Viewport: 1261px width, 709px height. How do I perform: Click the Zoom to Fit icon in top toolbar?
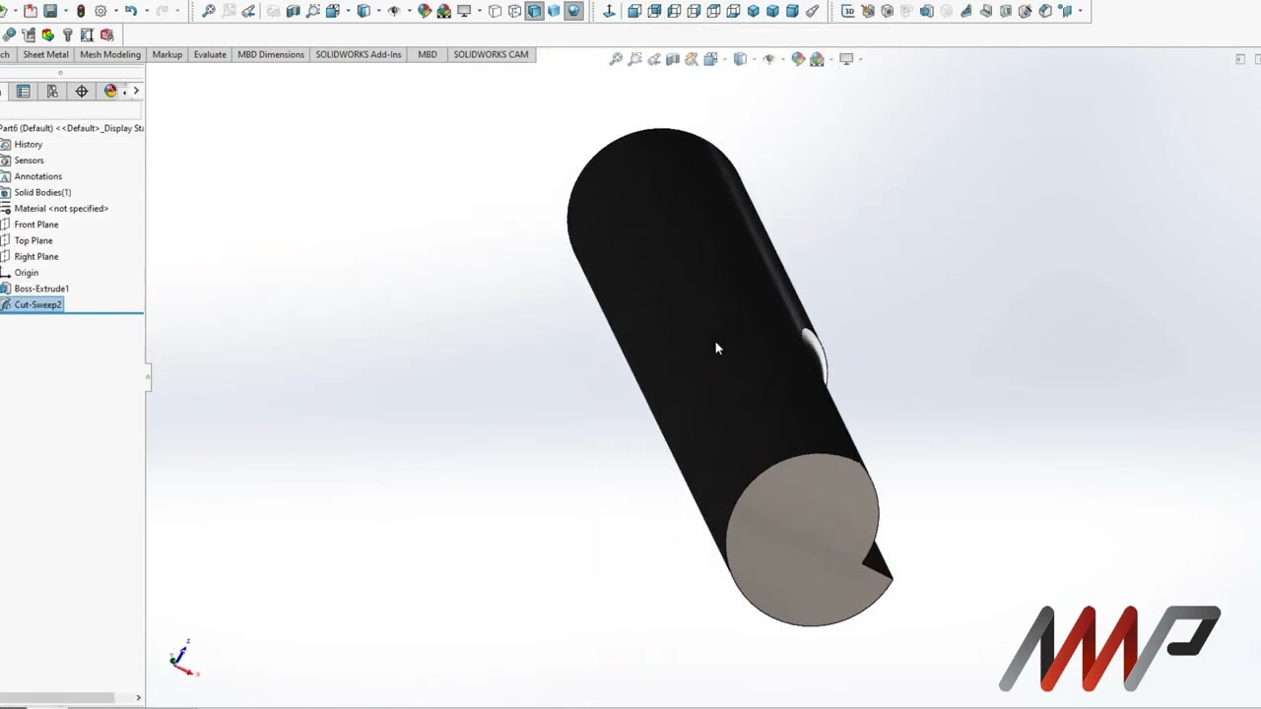click(x=209, y=11)
